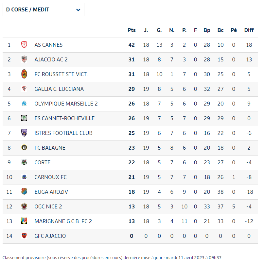Click the Bp column header
Viewport: 264px width, 263px height.
coord(207,30)
